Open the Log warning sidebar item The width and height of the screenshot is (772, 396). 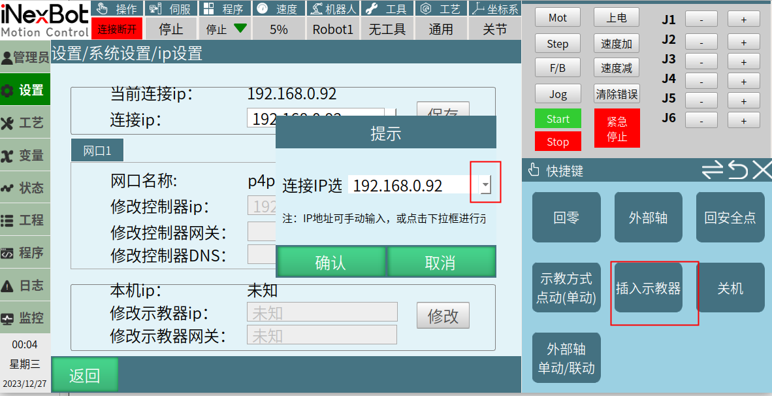point(25,286)
